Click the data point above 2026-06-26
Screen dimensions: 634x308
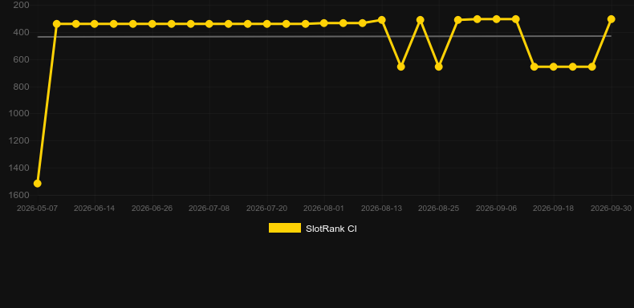[152, 24]
